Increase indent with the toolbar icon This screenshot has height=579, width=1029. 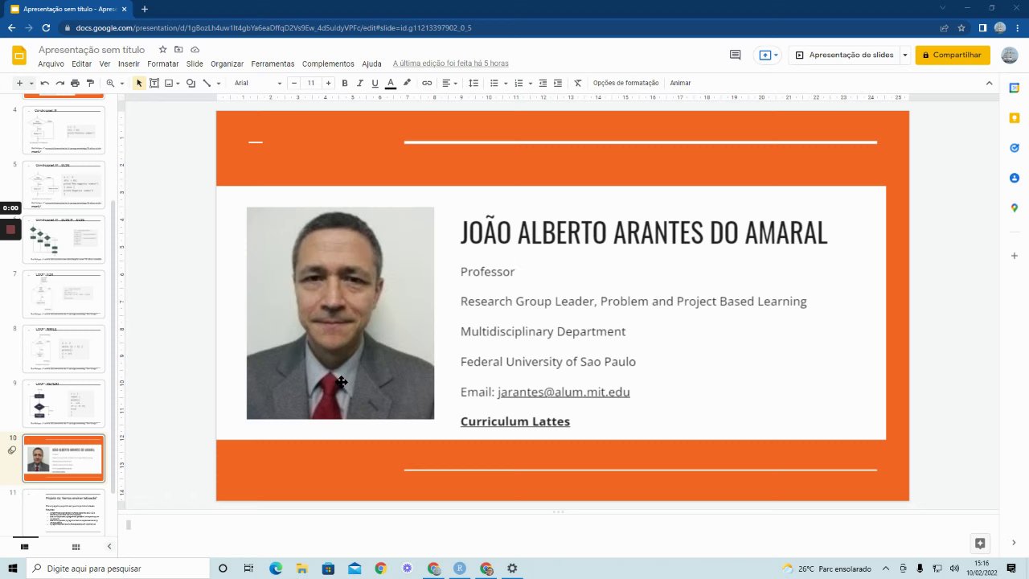(558, 83)
